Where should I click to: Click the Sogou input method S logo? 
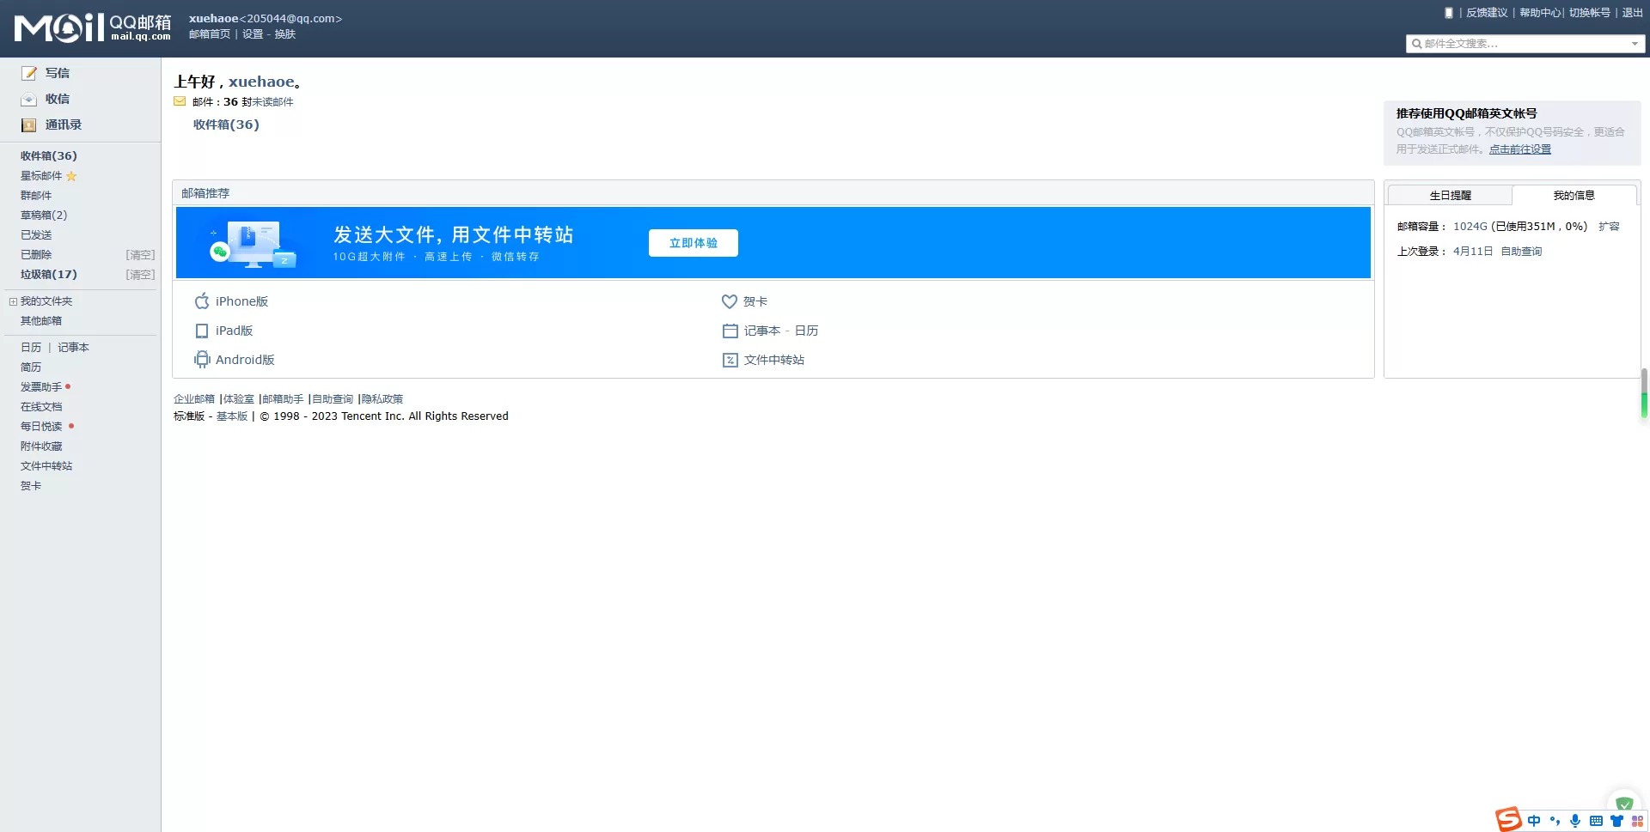click(x=1508, y=820)
